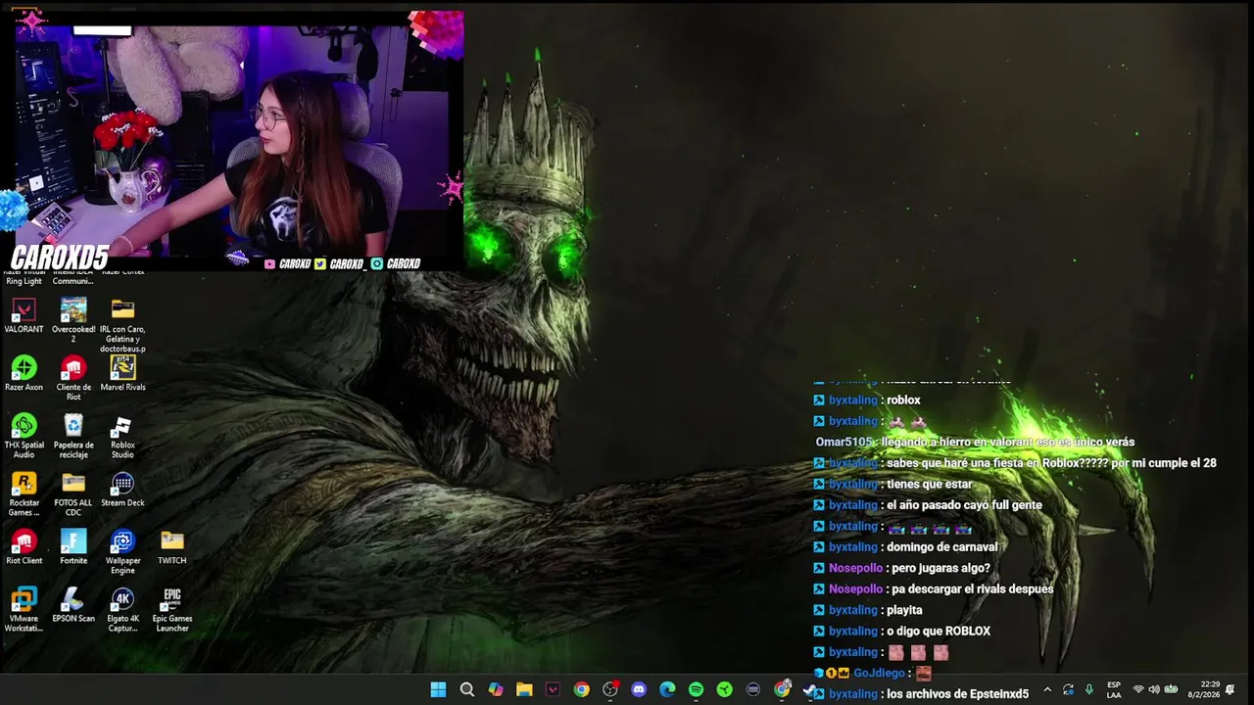Viewport: 1254px width, 705px height.
Task: Open the Elgato 4K Capture shortcut
Action: click(x=122, y=609)
